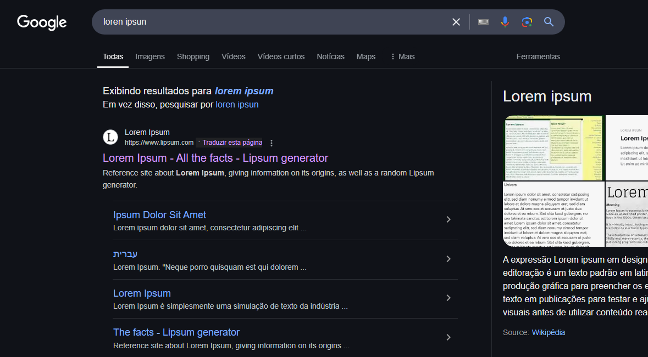Switch to the Notícias tab
Screen dimensions: 648x357
click(331, 56)
